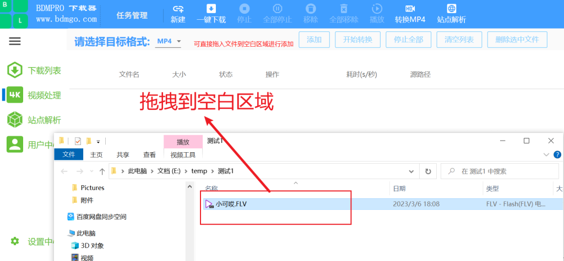The height and width of the screenshot is (261, 564).
Task: Click the 全部停止 stop all icon
Action: (x=278, y=9)
